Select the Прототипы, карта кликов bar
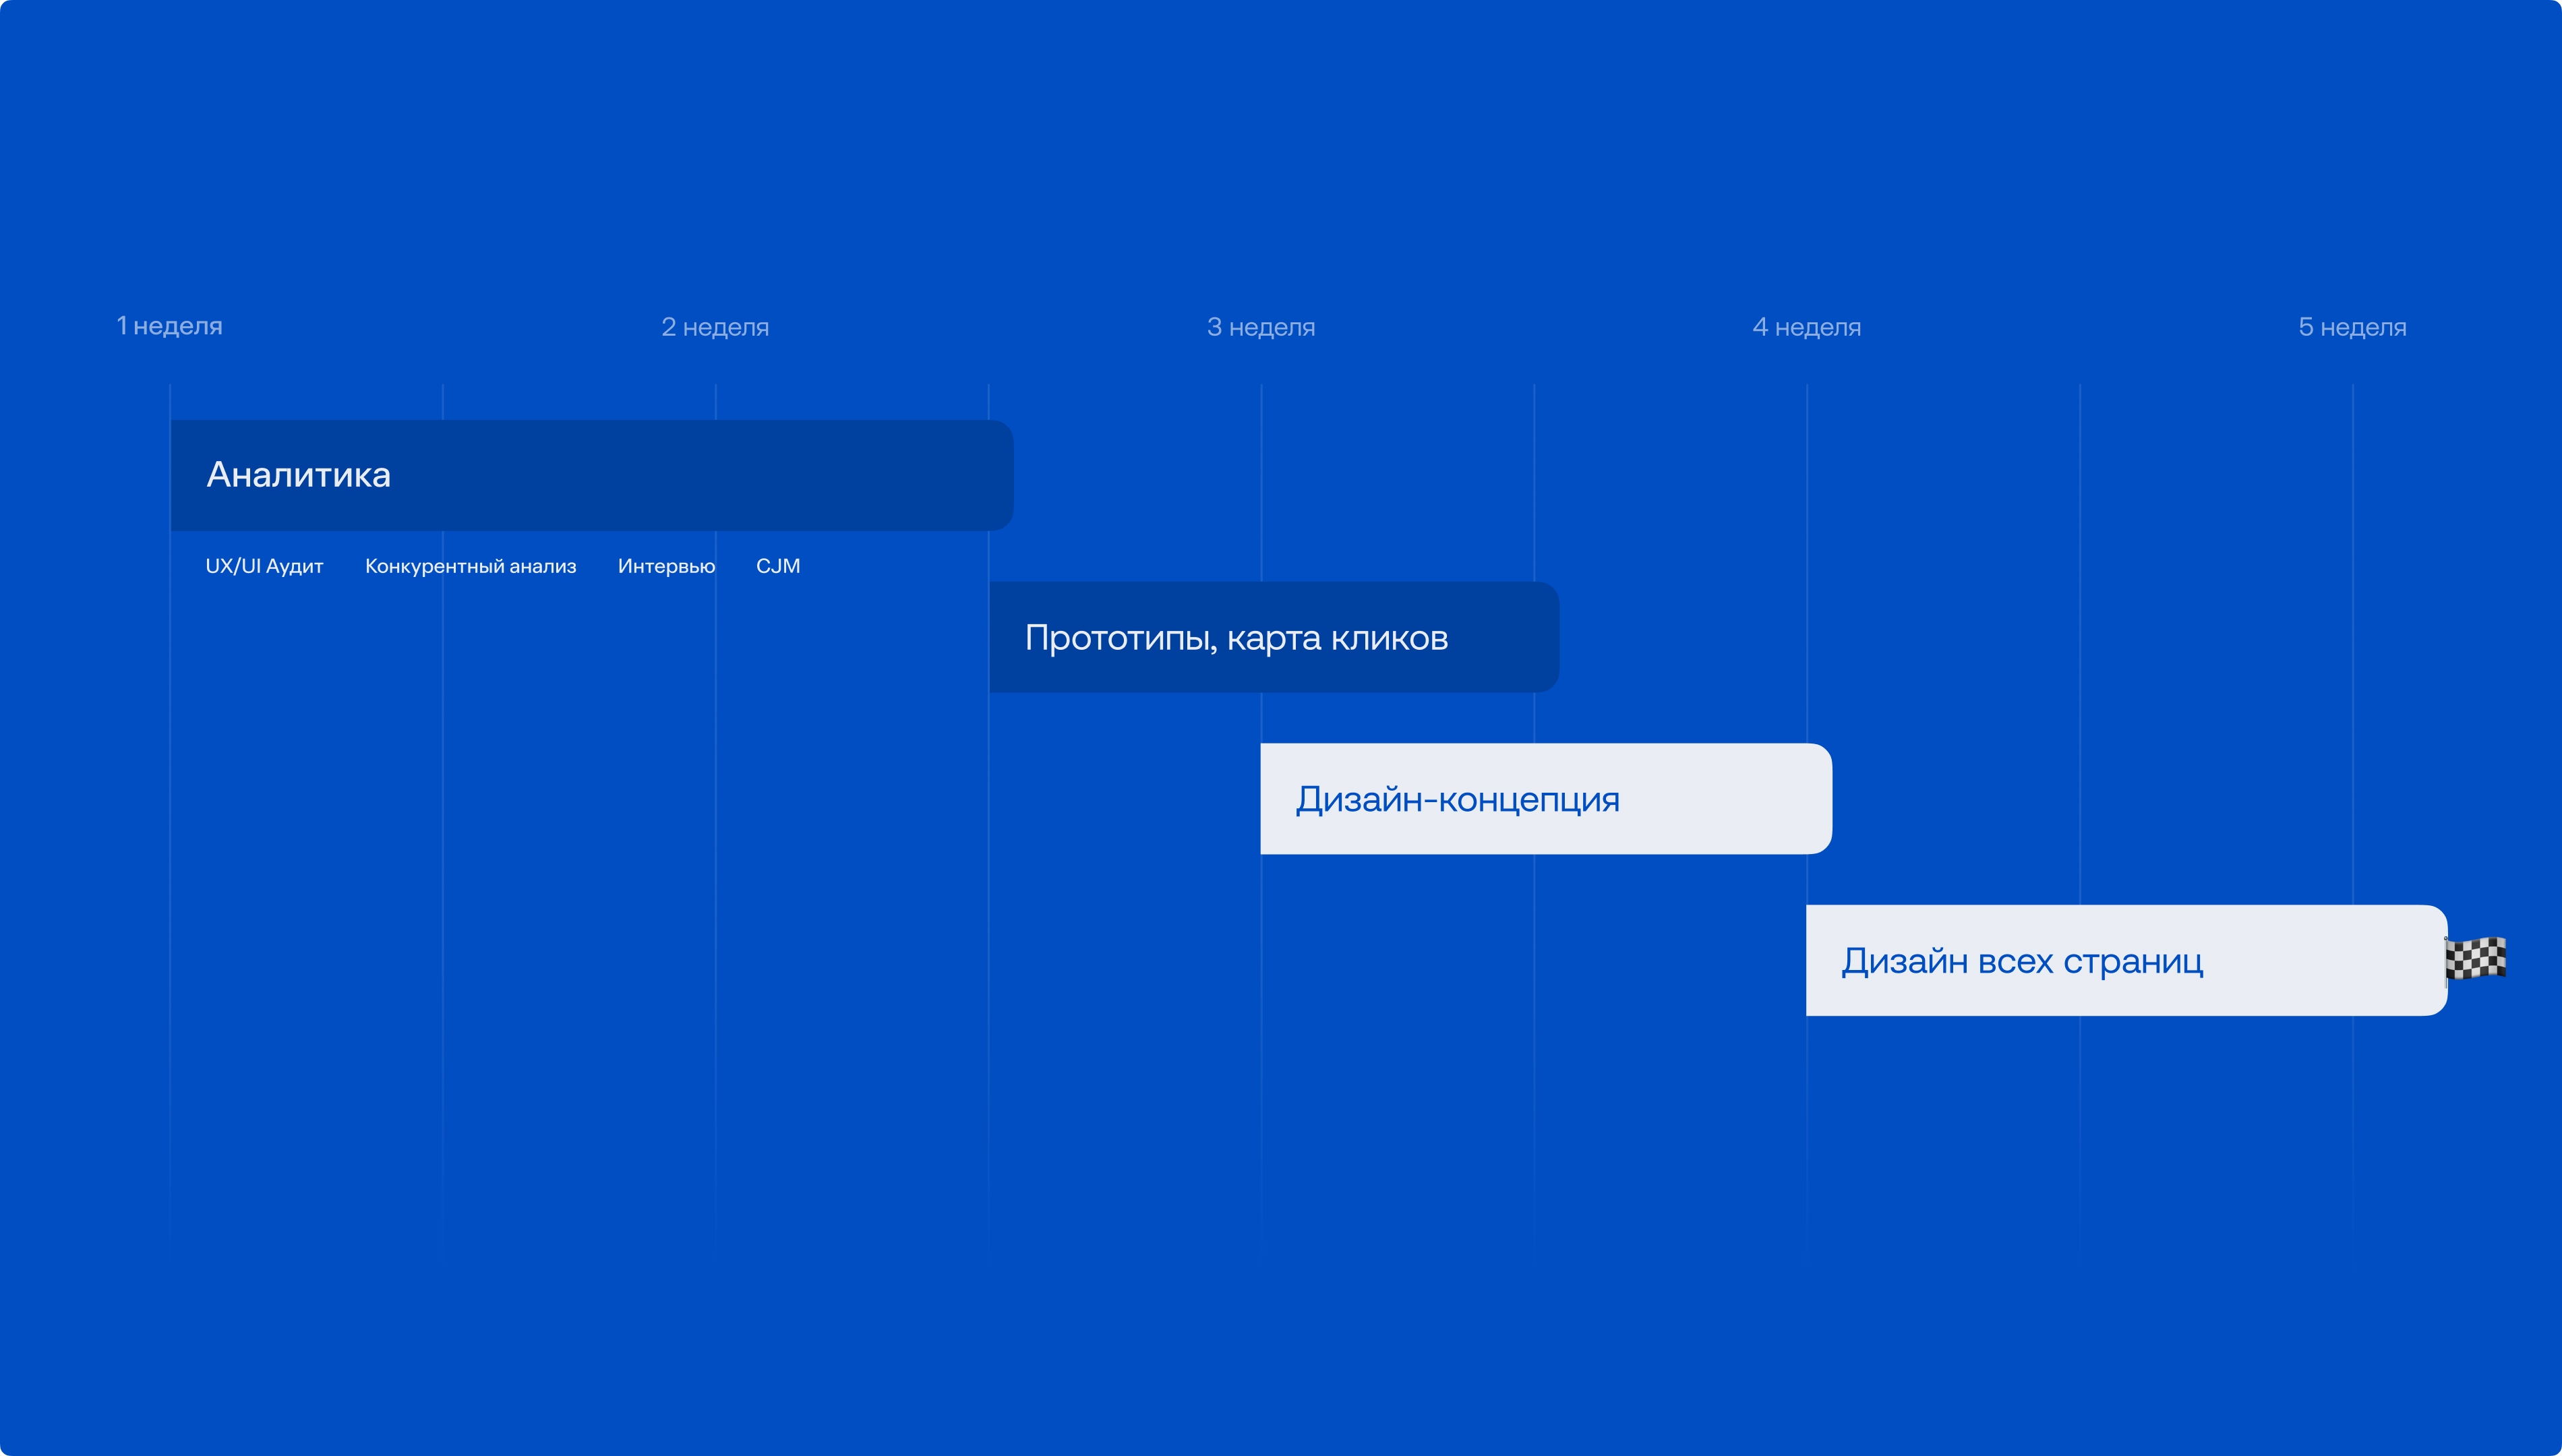2562x1456 pixels. [x=1273, y=637]
